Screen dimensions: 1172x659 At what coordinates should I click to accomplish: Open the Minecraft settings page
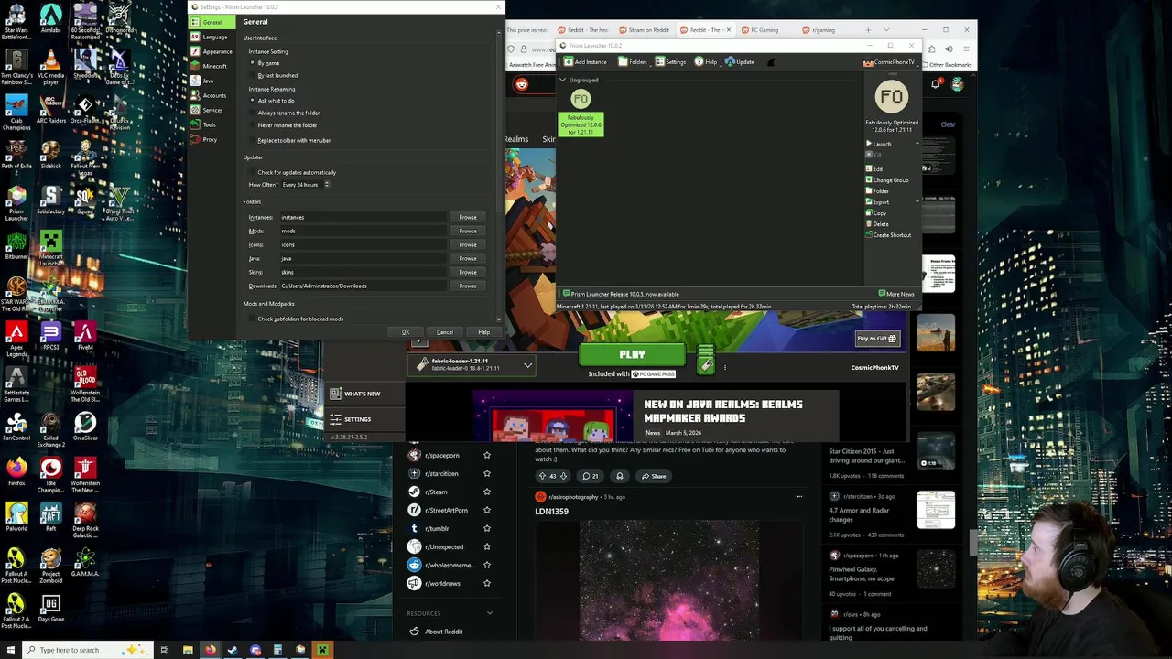tap(211, 66)
